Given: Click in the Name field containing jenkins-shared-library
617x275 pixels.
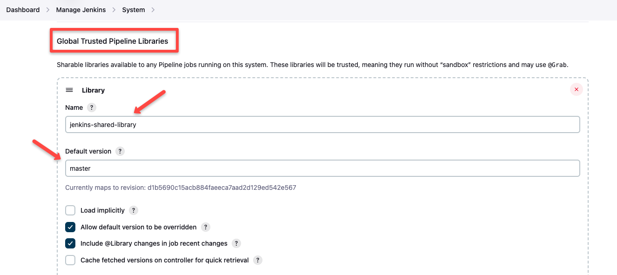Looking at the screenshot, I should pos(322,124).
